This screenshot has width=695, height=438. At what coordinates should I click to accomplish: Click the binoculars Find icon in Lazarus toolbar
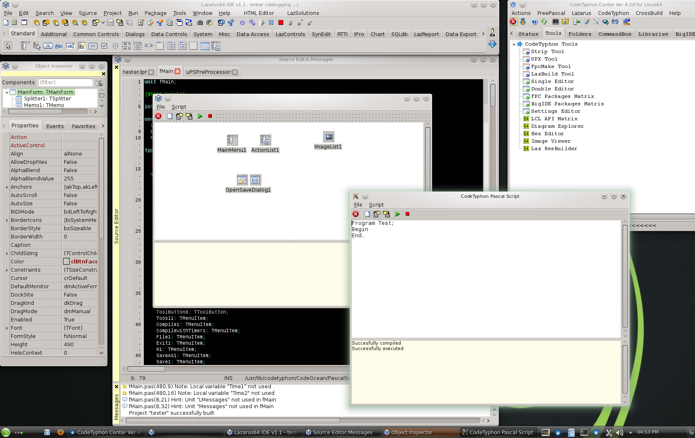pyautogui.click(x=200, y=23)
